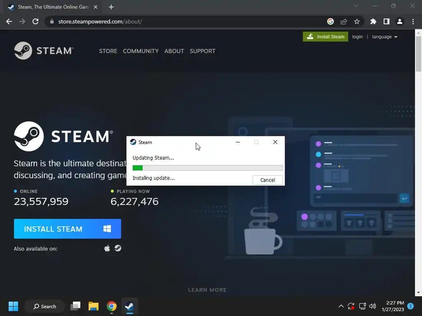Expand the language dropdown

tap(384, 37)
